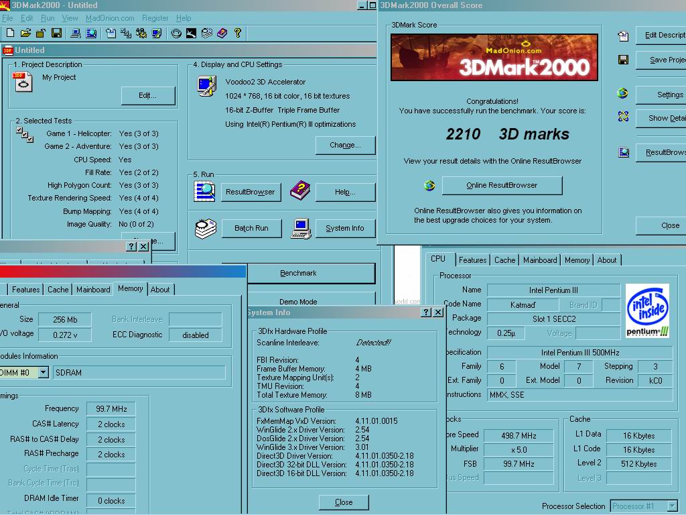Click the ResultBrowser magnifier toolbar icon

click(x=91, y=33)
